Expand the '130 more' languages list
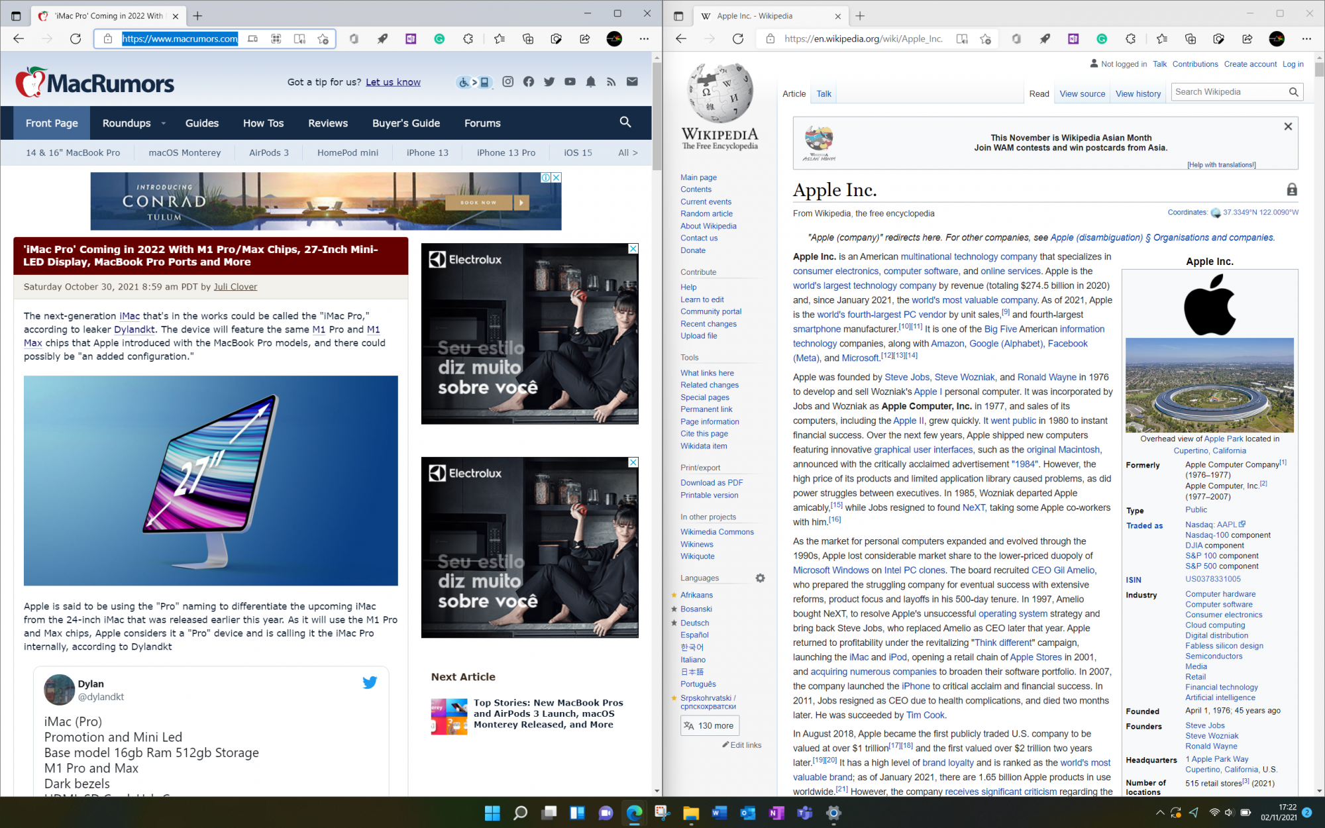 click(x=710, y=725)
